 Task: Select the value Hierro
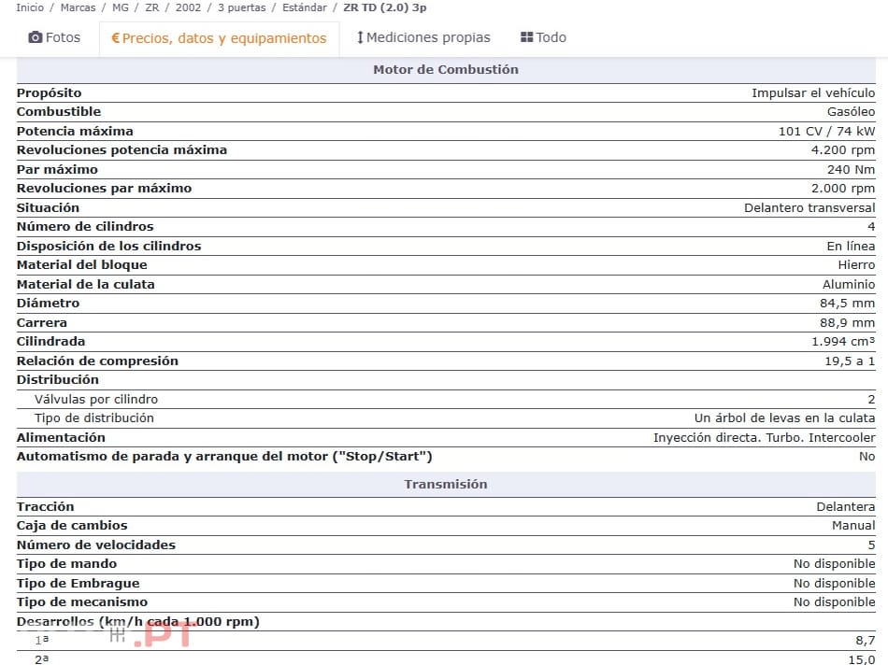[856, 265]
